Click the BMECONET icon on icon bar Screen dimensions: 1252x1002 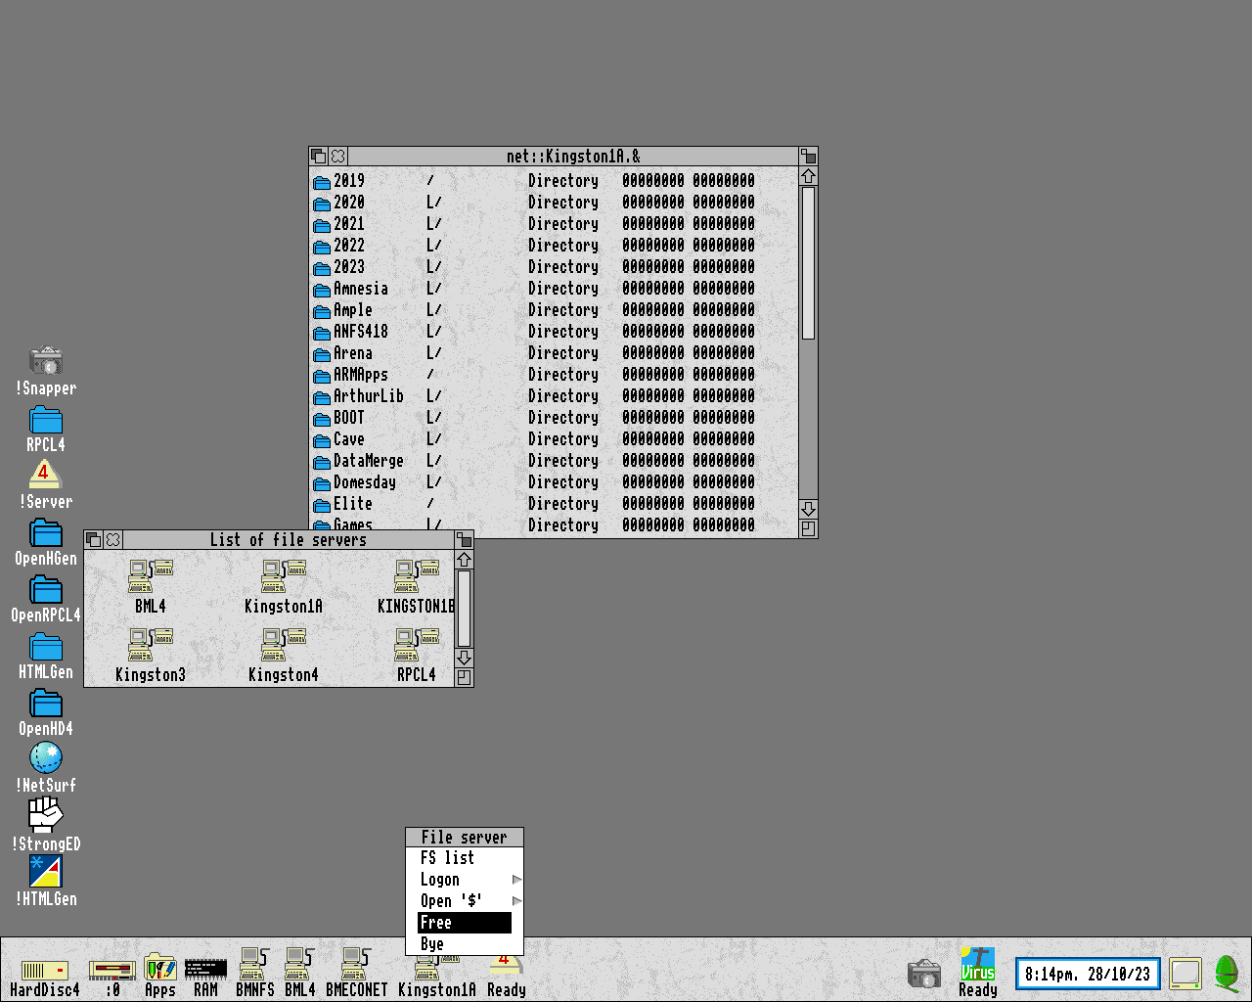[x=356, y=965]
